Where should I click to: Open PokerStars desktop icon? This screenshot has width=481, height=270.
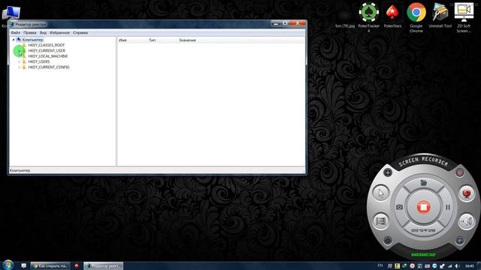pyautogui.click(x=392, y=15)
